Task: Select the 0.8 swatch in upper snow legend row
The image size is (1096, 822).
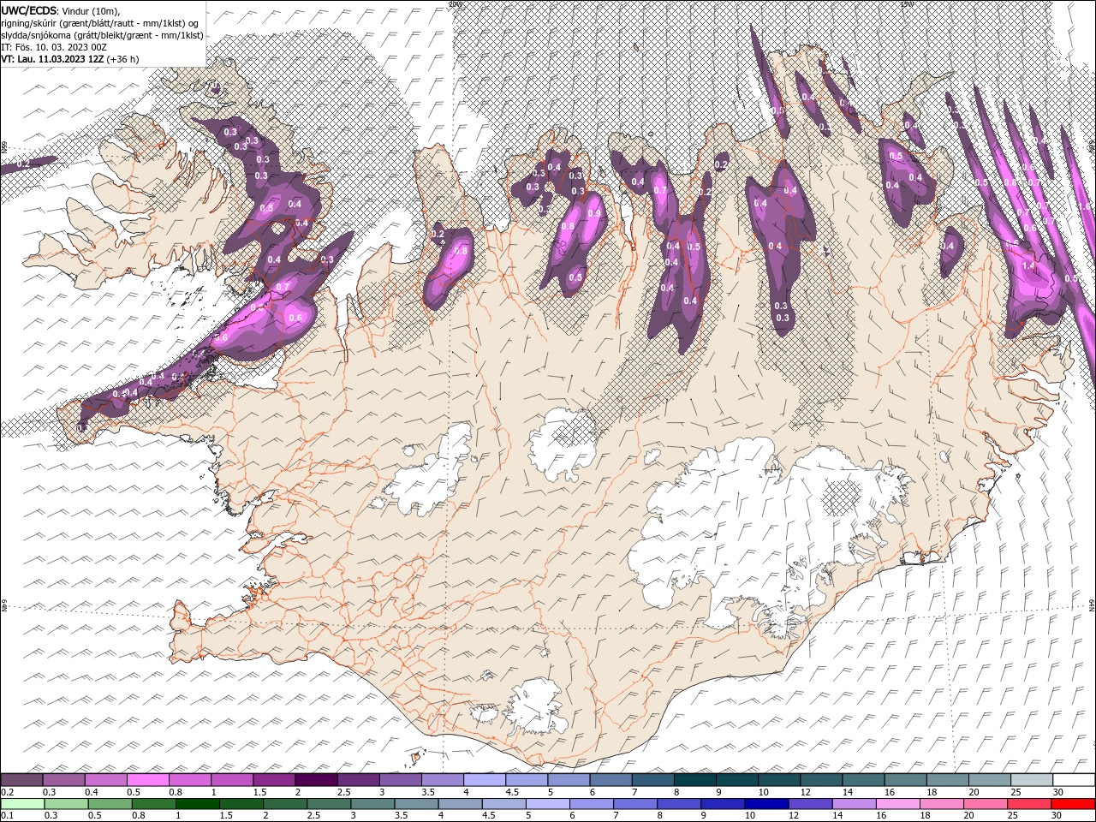Action: pyautogui.click(x=189, y=780)
